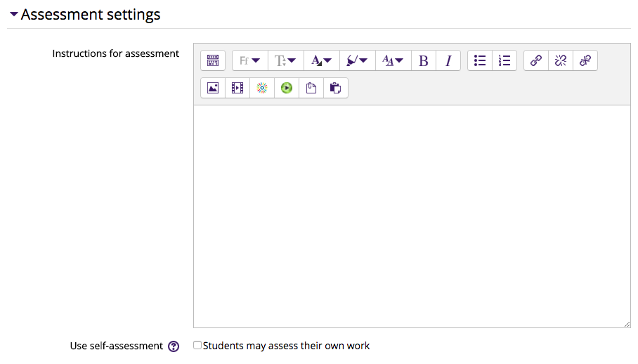The image size is (638, 364).
Task: Toggle bold formatting
Action: click(x=424, y=60)
